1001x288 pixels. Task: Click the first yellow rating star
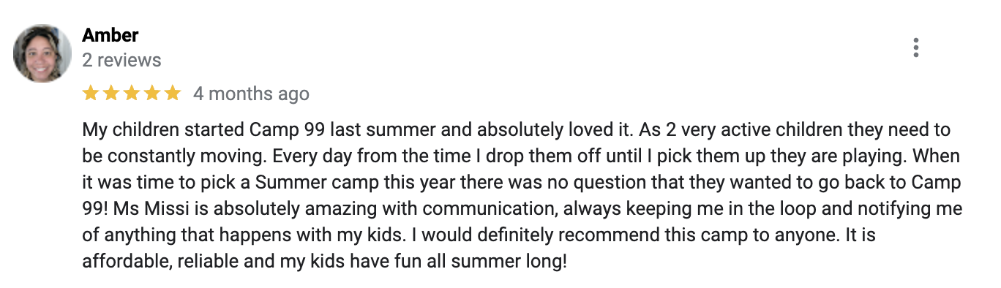pos(91,93)
